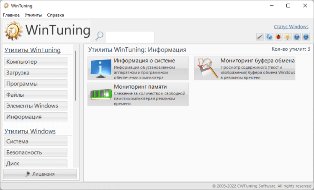Select the Программы category
Viewport: 314px width, 190px height.
pos(36,84)
